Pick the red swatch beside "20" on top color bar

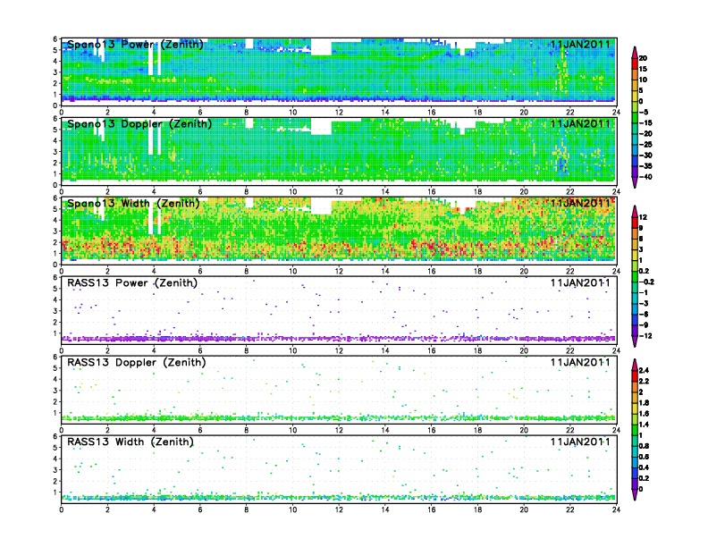(635, 63)
